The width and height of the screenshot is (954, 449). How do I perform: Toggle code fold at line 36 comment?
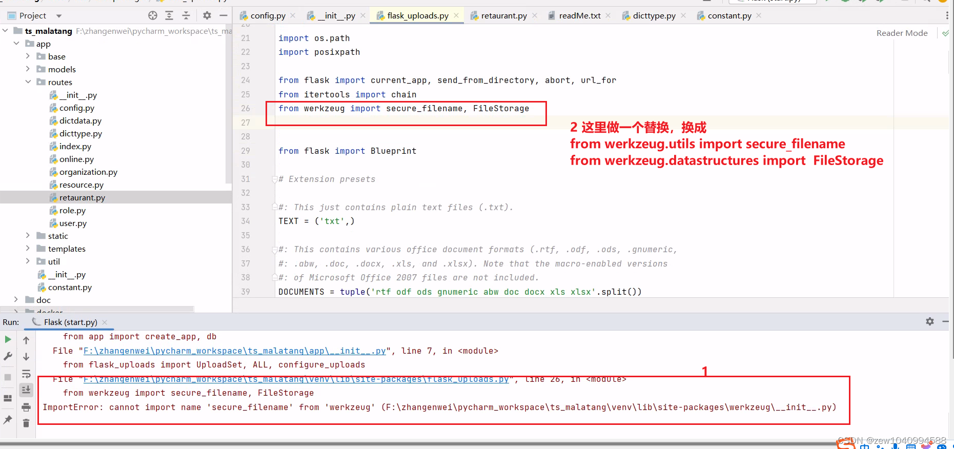[x=275, y=250]
